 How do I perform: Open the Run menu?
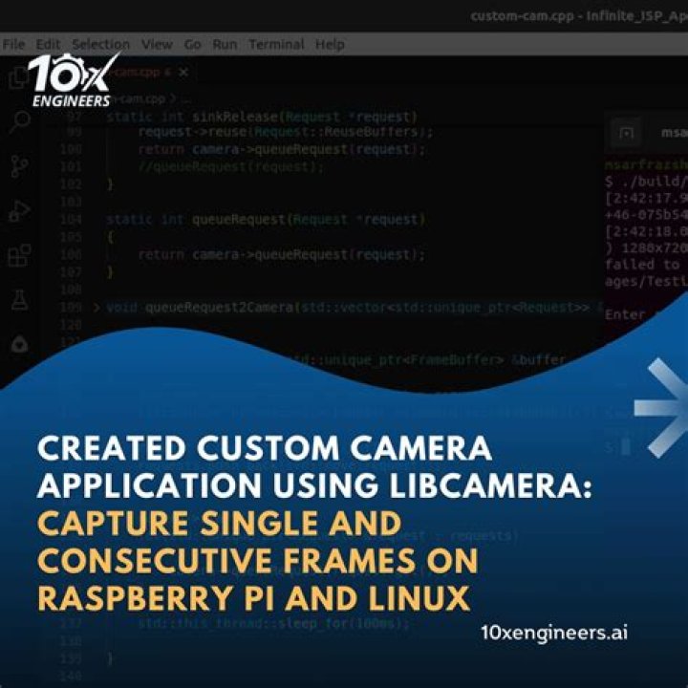point(225,44)
